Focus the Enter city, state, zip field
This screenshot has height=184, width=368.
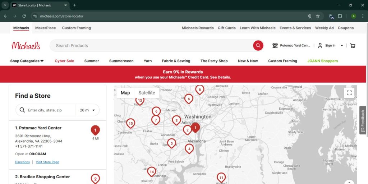pyautogui.click(x=46, y=110)
